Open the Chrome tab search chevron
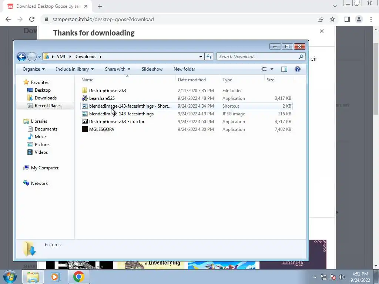 tap(335, 6)
